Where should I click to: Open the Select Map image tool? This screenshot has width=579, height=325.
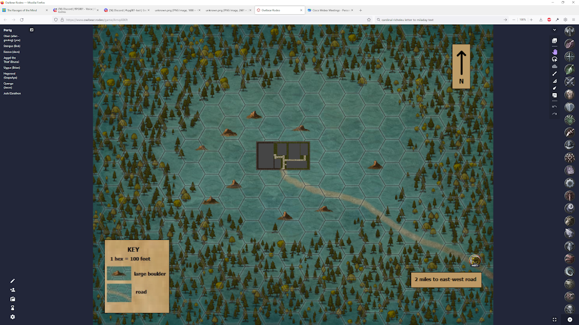pyautogui.click(x=555, y=41)
